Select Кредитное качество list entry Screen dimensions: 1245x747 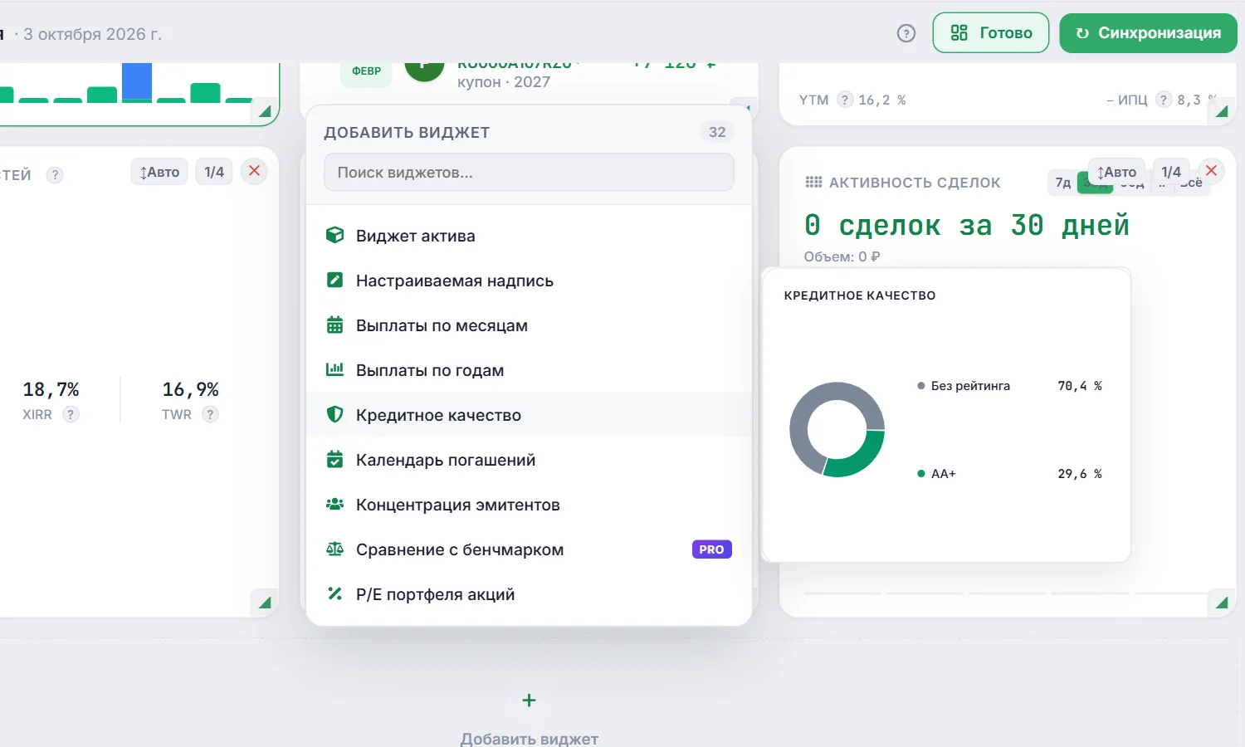coord(529,415)
